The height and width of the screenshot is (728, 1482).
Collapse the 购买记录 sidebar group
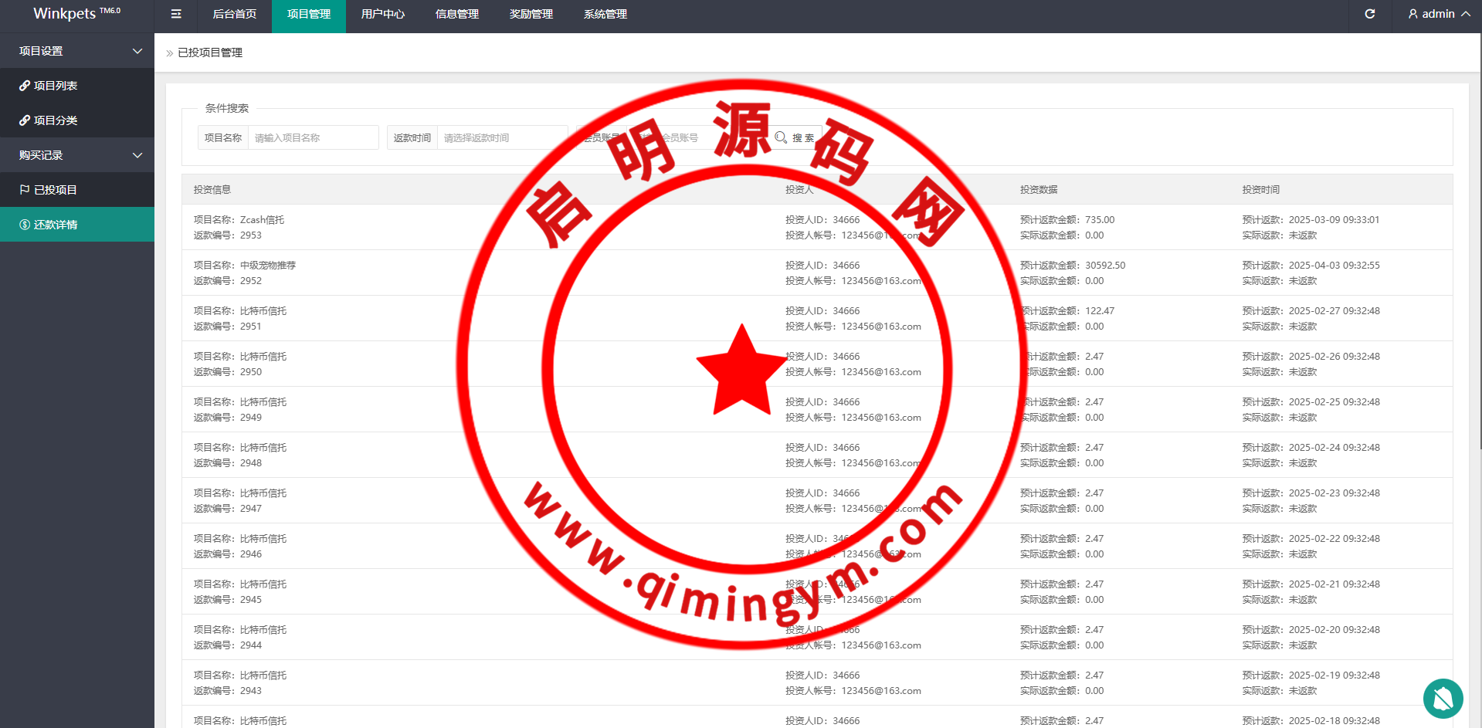(137, 155)
